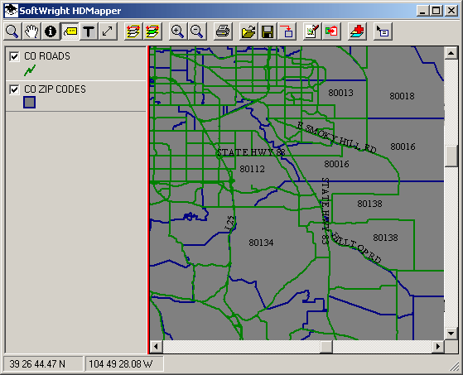463x375 pixels.
Task: Activate the info identify tool
Action: pos(51,31)
